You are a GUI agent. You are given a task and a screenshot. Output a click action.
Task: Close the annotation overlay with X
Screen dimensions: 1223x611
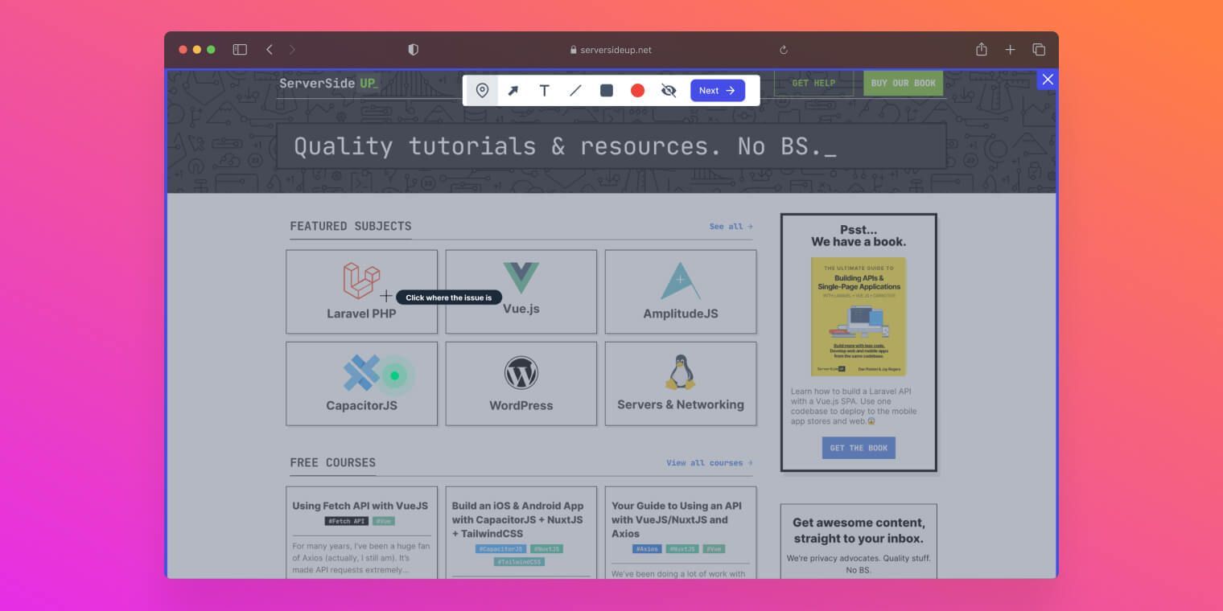coord(1047,80)
